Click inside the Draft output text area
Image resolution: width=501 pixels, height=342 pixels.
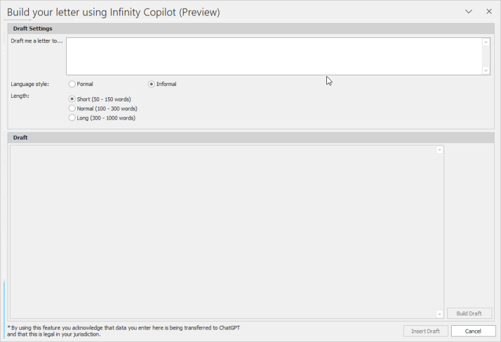[225, 230]
